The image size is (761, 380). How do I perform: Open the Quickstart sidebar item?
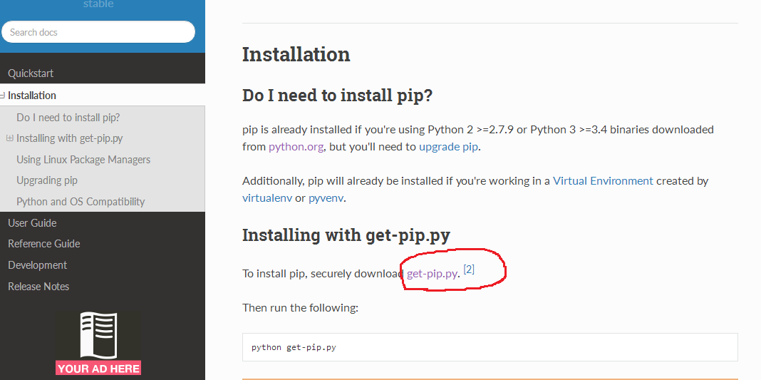[x=31, y=73]
